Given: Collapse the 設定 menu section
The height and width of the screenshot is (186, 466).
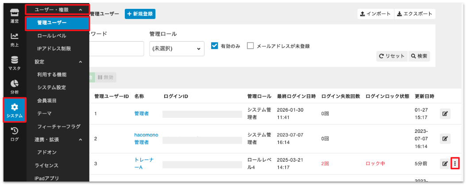Looking at the screenshot, I should pyautogui.click(x=80, y=62).
